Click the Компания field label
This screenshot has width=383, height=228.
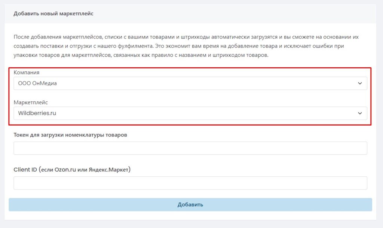click(26, 72)
